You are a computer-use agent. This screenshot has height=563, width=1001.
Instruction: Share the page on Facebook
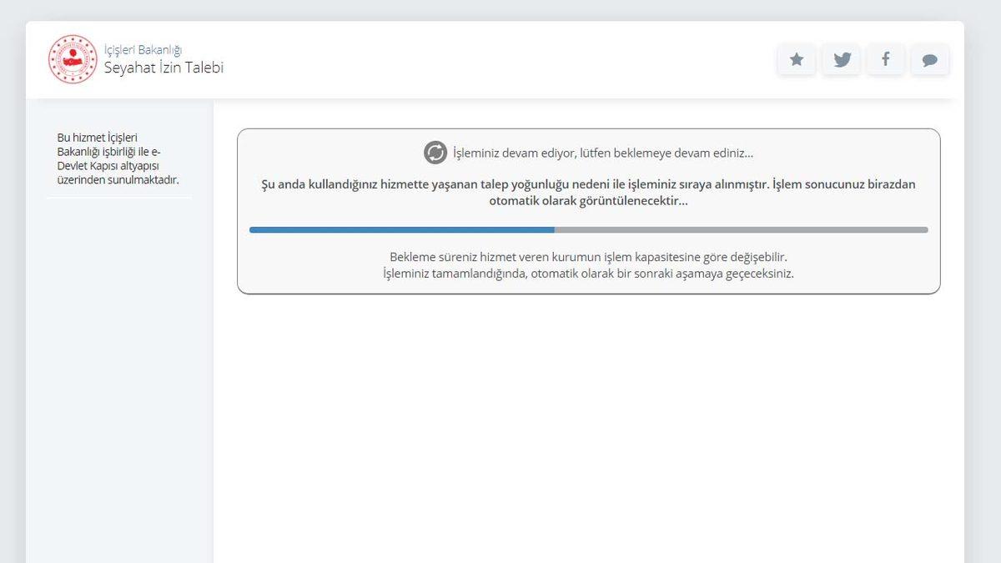pyautogui.click(x=885, y=59)
